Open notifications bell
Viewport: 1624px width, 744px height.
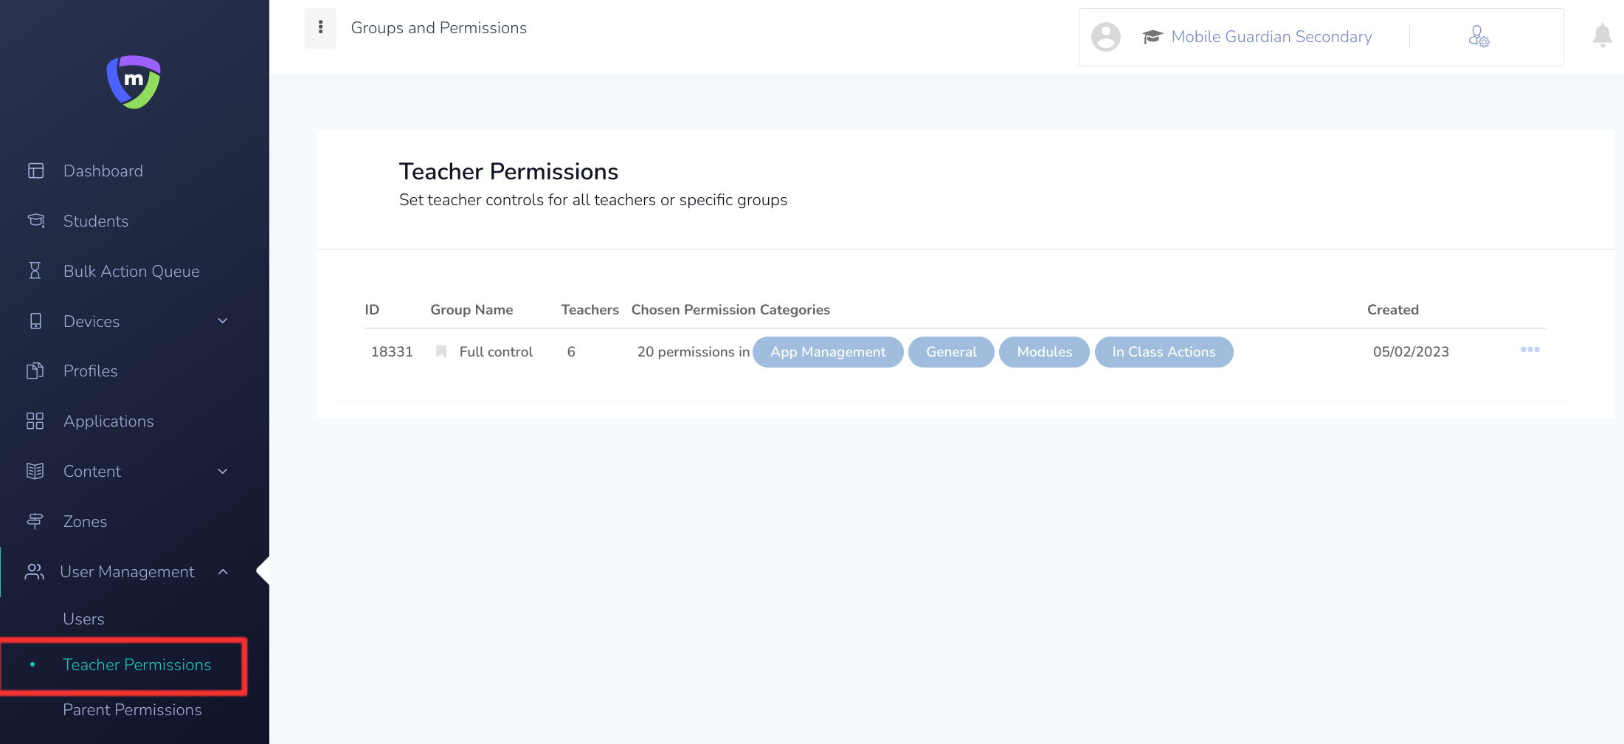1602,35
